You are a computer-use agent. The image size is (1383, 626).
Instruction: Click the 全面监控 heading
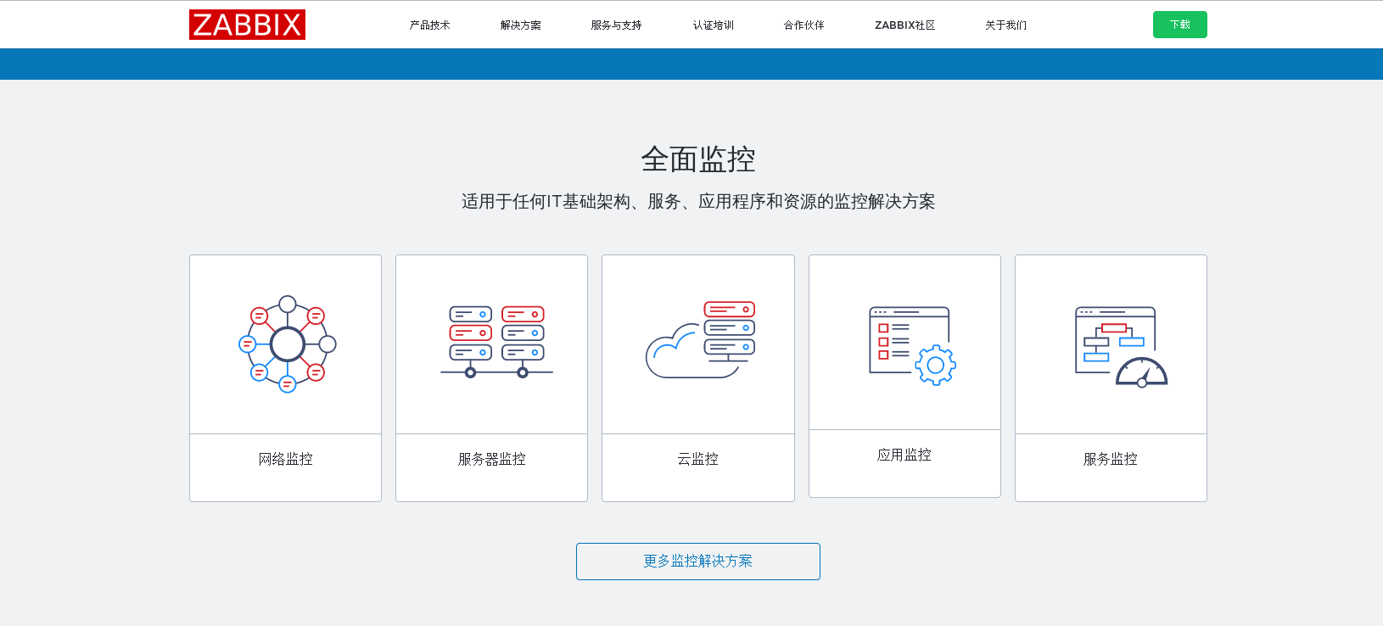698,159
